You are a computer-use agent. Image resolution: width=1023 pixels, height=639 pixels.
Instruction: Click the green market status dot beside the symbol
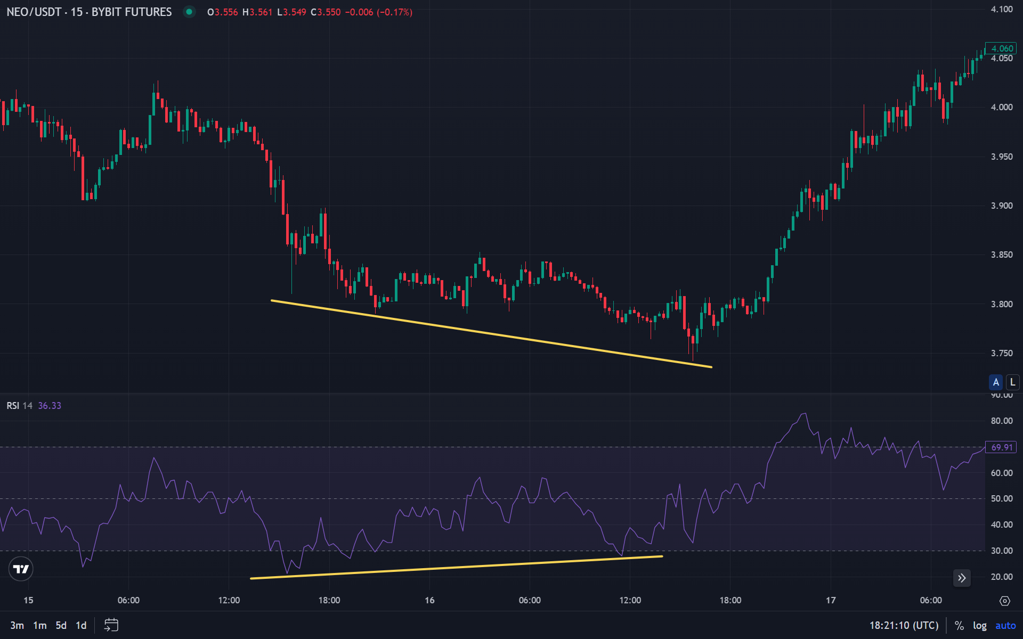(x=189, y=12)
